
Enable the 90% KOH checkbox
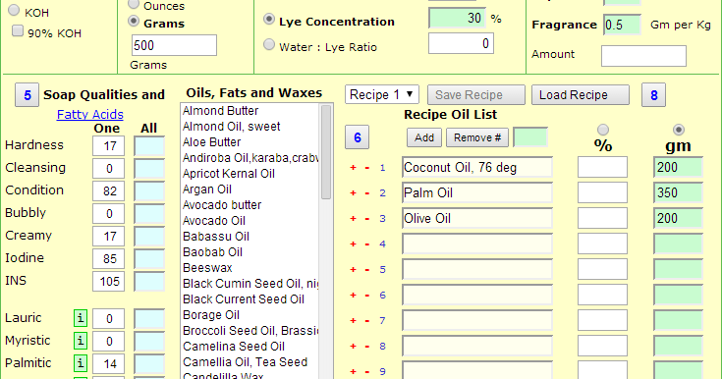pyautogui.click(x=18, y=31)
